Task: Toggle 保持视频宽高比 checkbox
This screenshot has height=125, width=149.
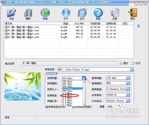Action: (x=74, y=107)
